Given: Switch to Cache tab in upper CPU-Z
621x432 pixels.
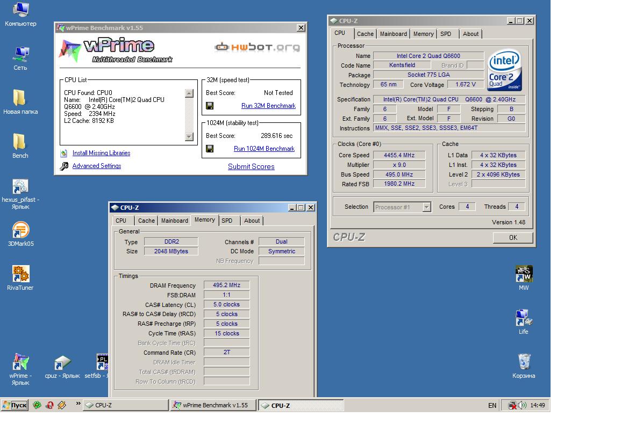Looking at the screenshot, I should (x=365, y=34).
